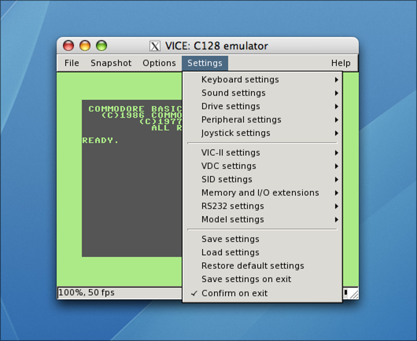Expand Peripheral settings arrow

coord(337,120)
